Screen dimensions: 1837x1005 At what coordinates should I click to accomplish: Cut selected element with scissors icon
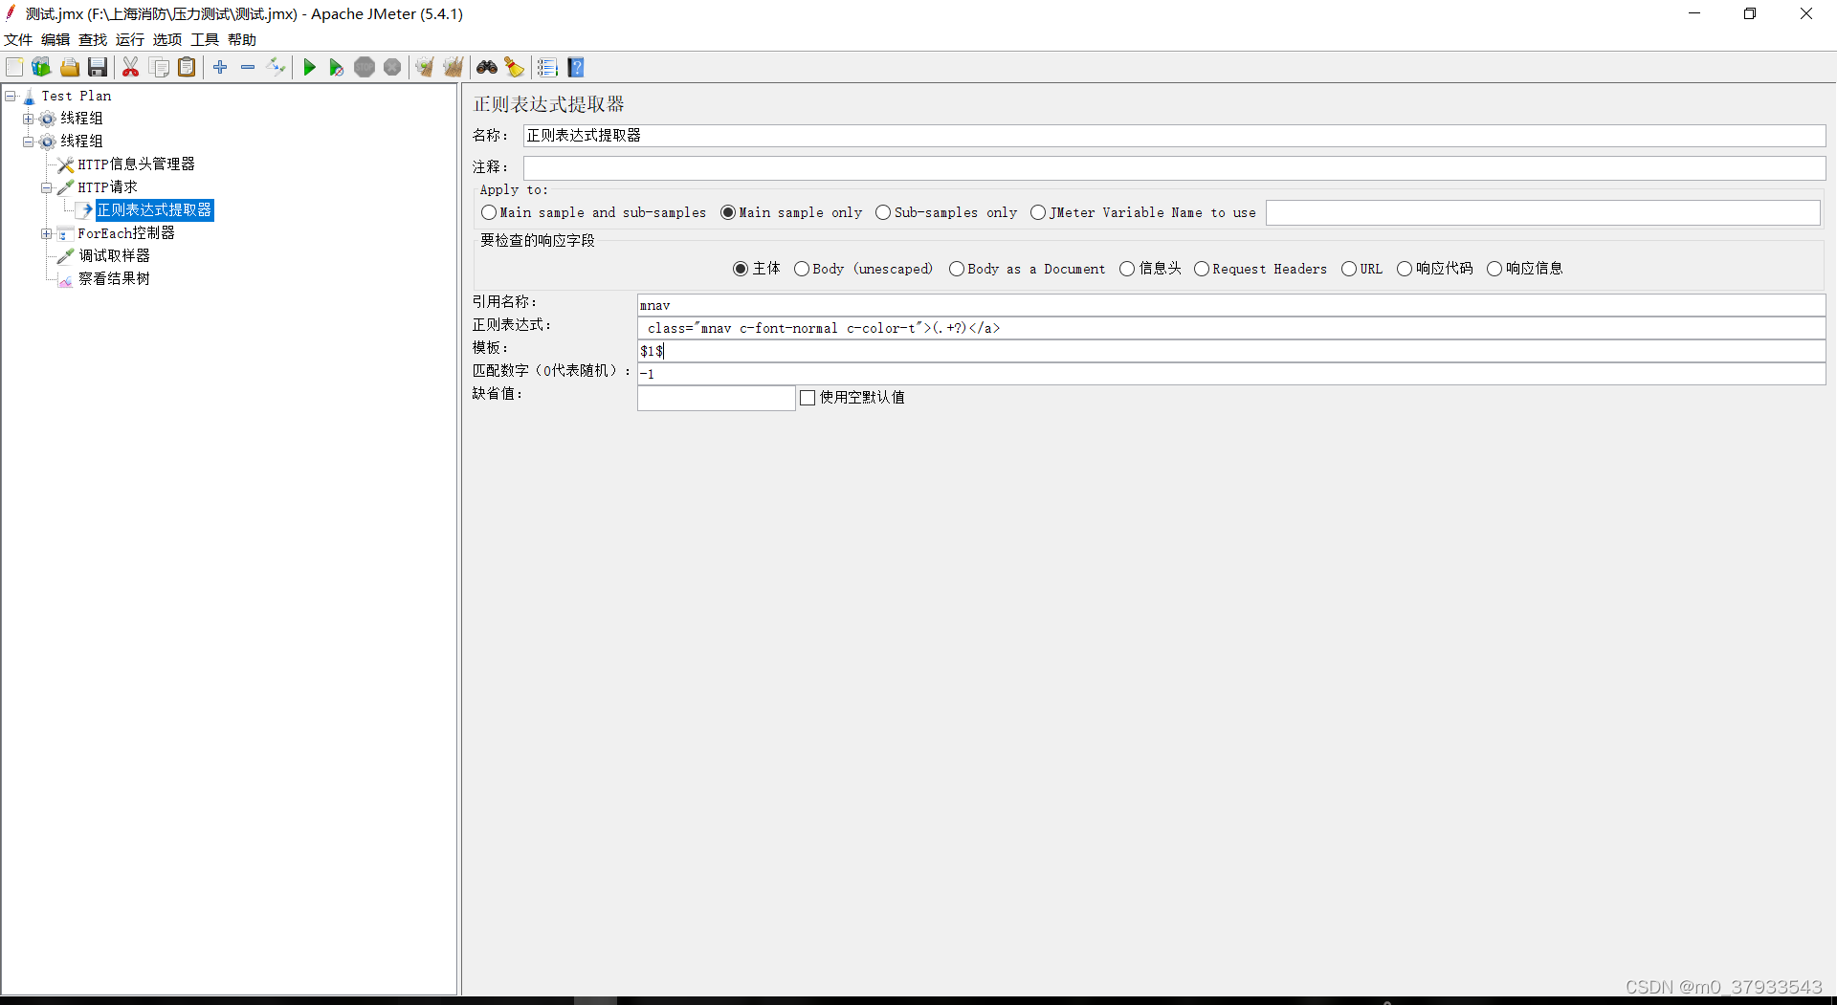pyautogui.click(x=131, y=67)
